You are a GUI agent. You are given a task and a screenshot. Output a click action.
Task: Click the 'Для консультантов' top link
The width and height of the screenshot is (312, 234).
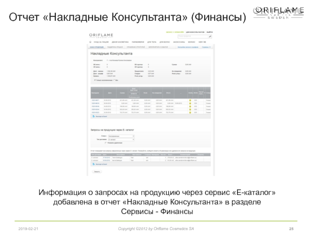[195, 32]
